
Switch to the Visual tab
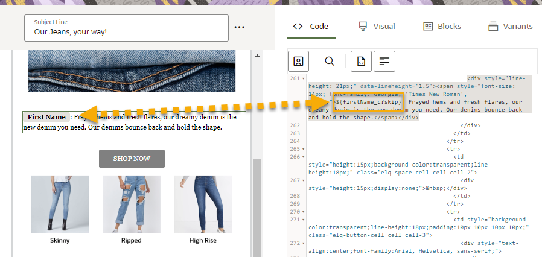377,27
